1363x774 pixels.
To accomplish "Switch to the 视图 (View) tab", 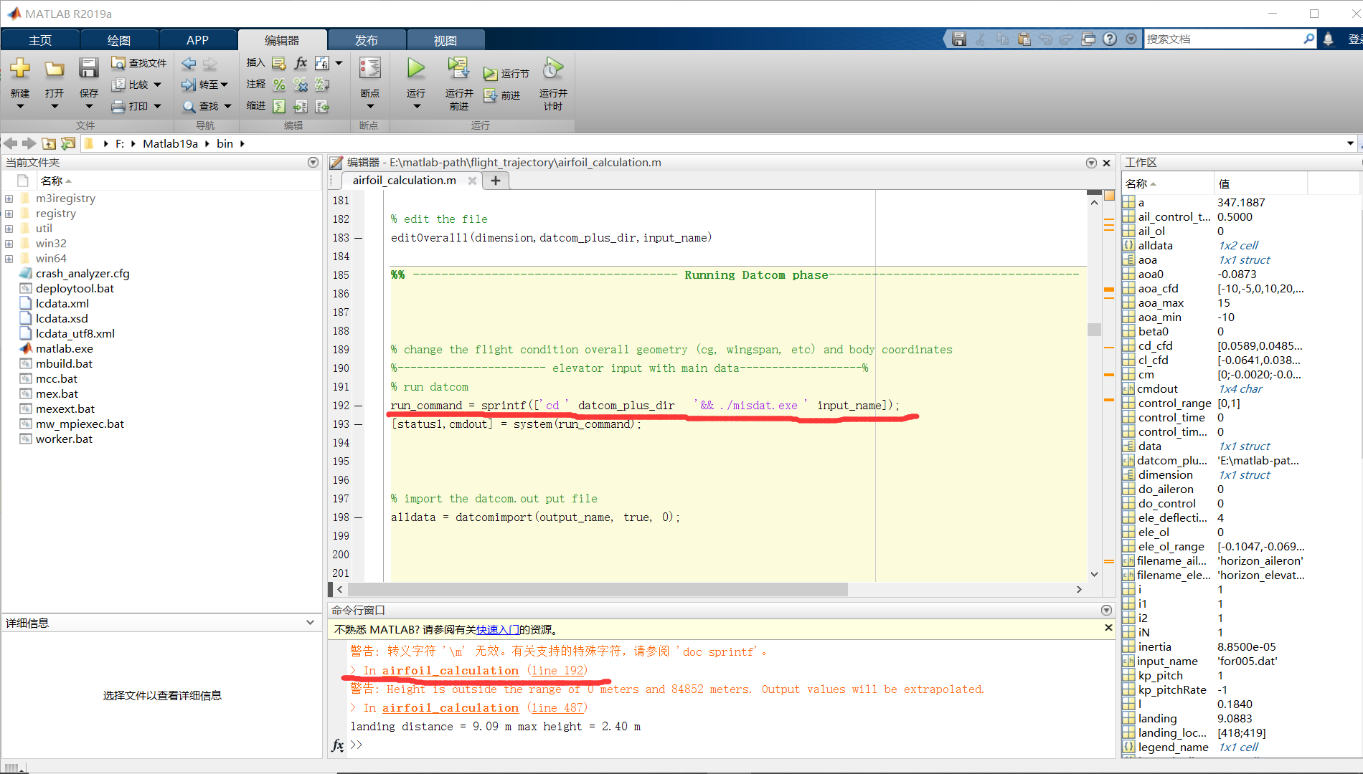I will point(445,40).
